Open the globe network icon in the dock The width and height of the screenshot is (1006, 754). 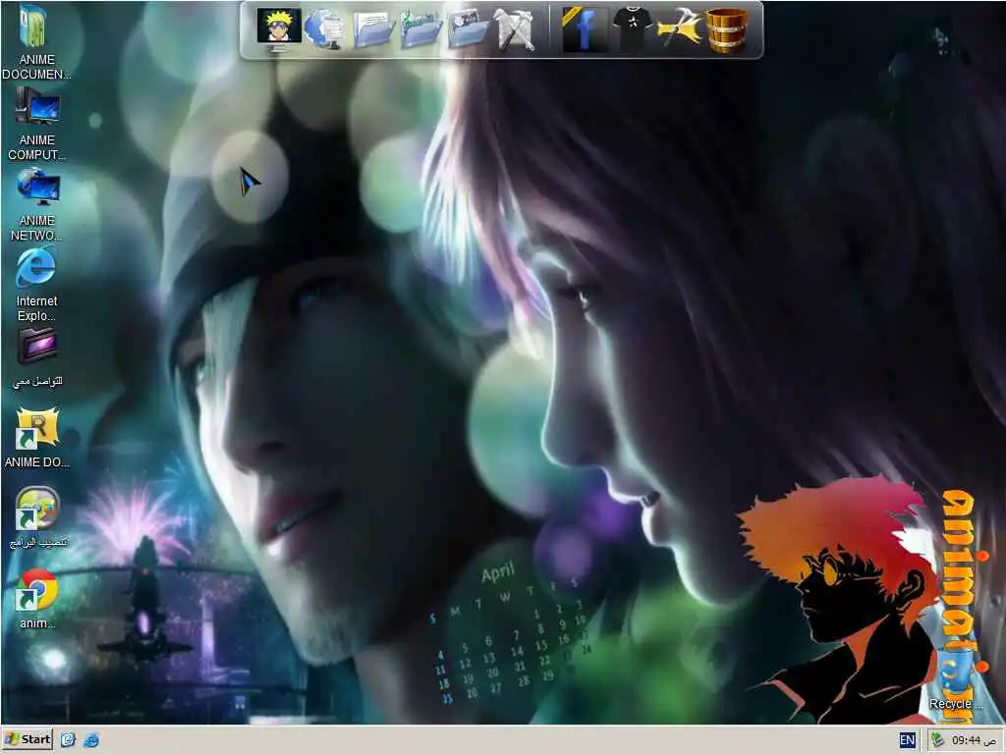324,29
